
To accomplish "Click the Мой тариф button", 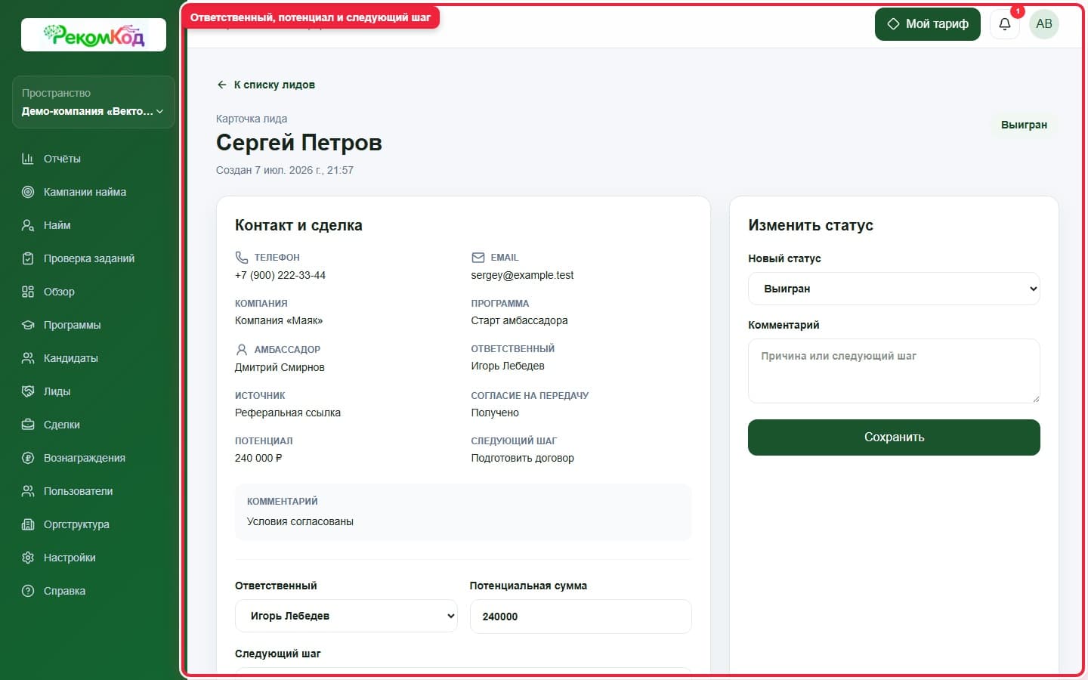I will tap(928, 24).
